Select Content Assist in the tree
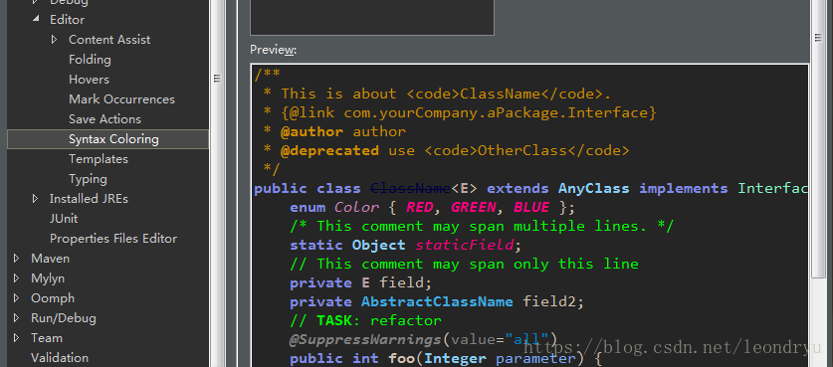833x367 pixels. pos(109,40)
